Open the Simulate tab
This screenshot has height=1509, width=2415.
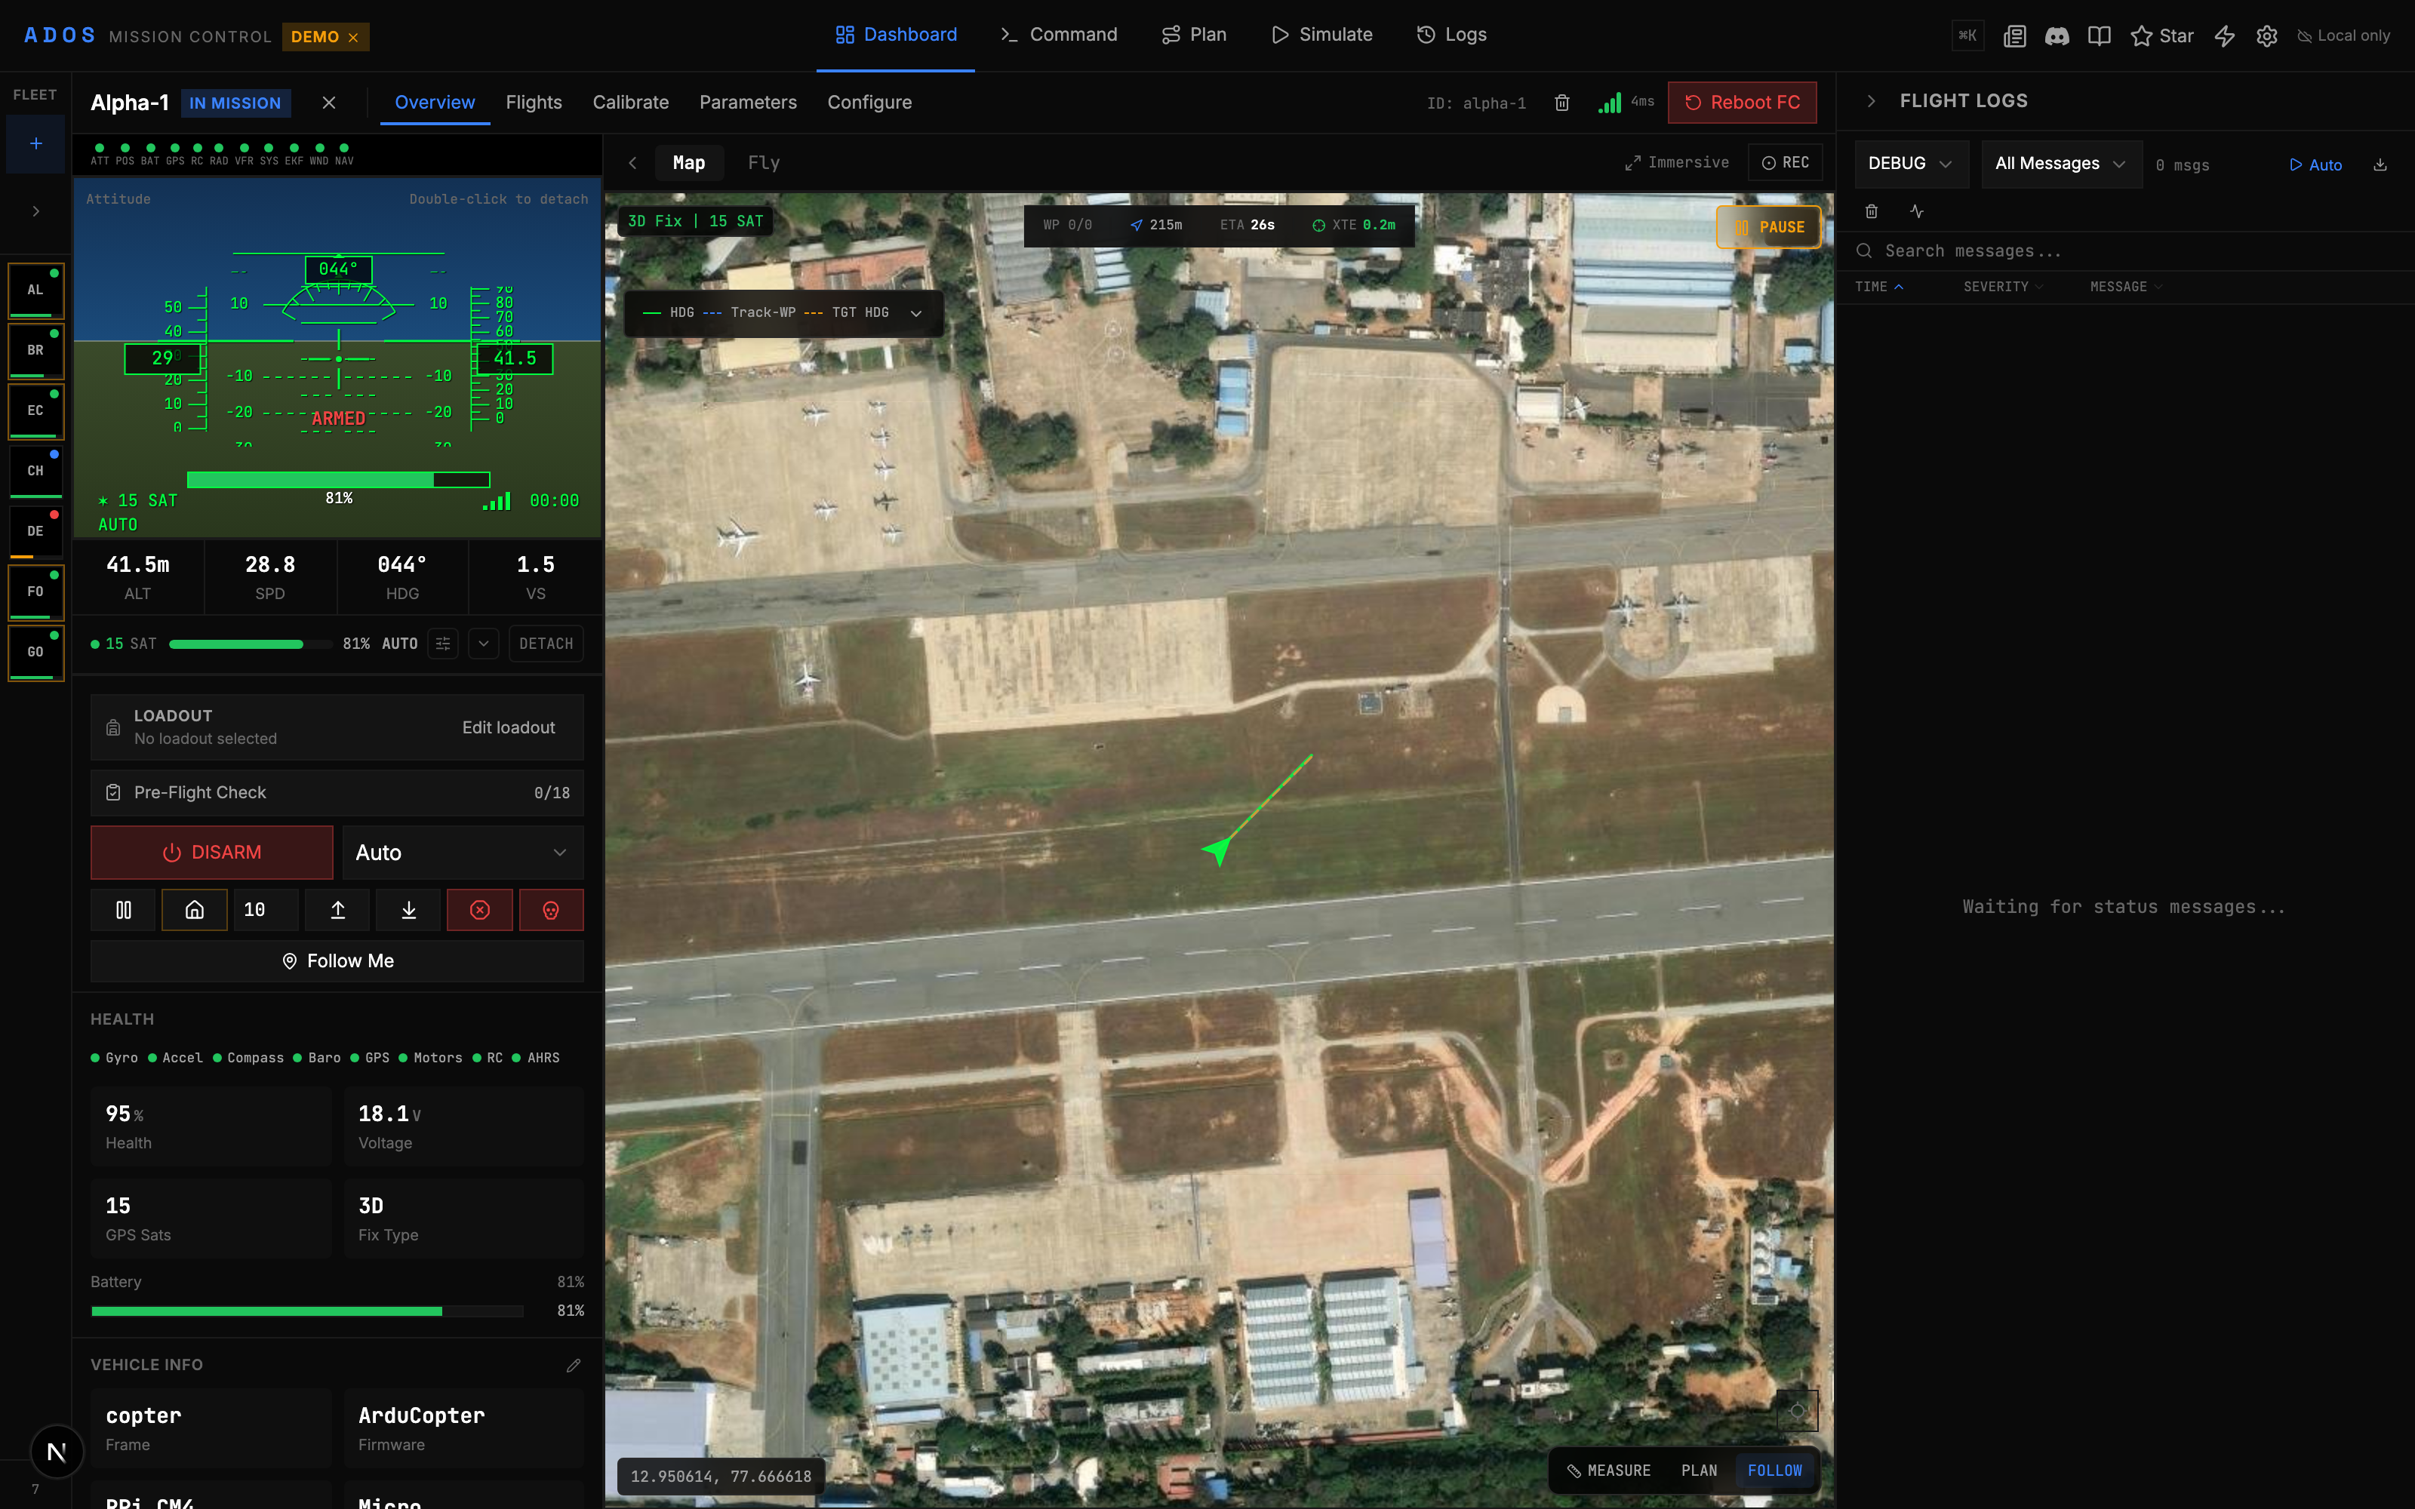1321,35
